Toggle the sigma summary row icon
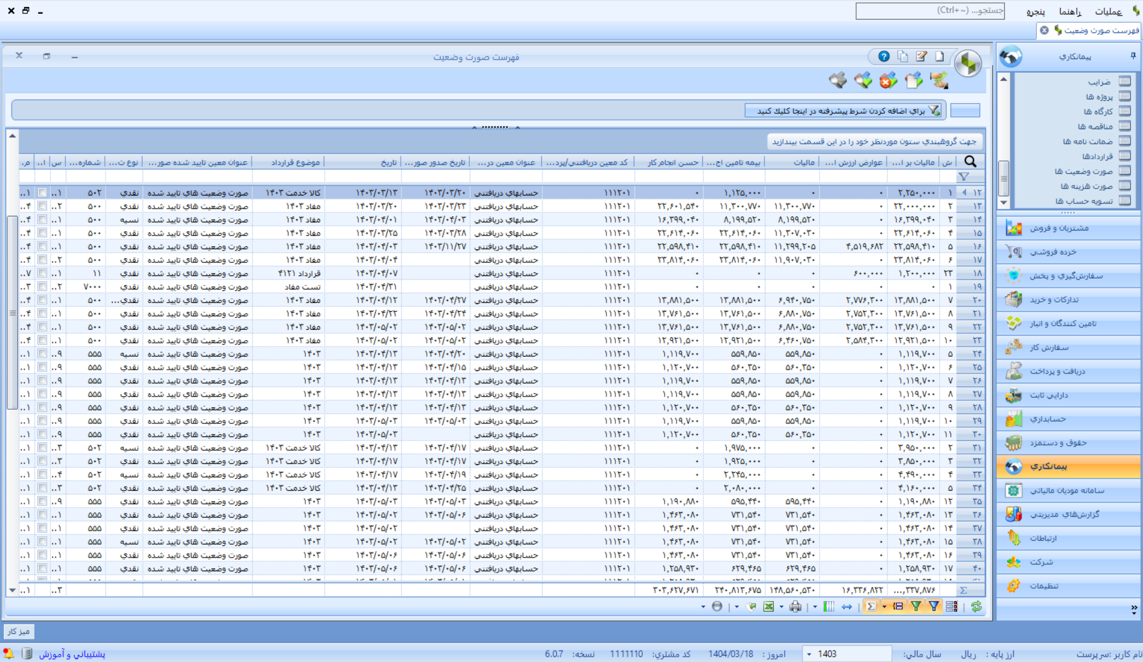Viewport: 1143px width, 662px height. [x=871, y=607]
